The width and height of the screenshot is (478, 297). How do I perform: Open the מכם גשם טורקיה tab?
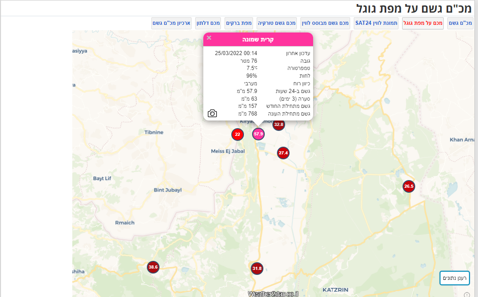(277, 23)
